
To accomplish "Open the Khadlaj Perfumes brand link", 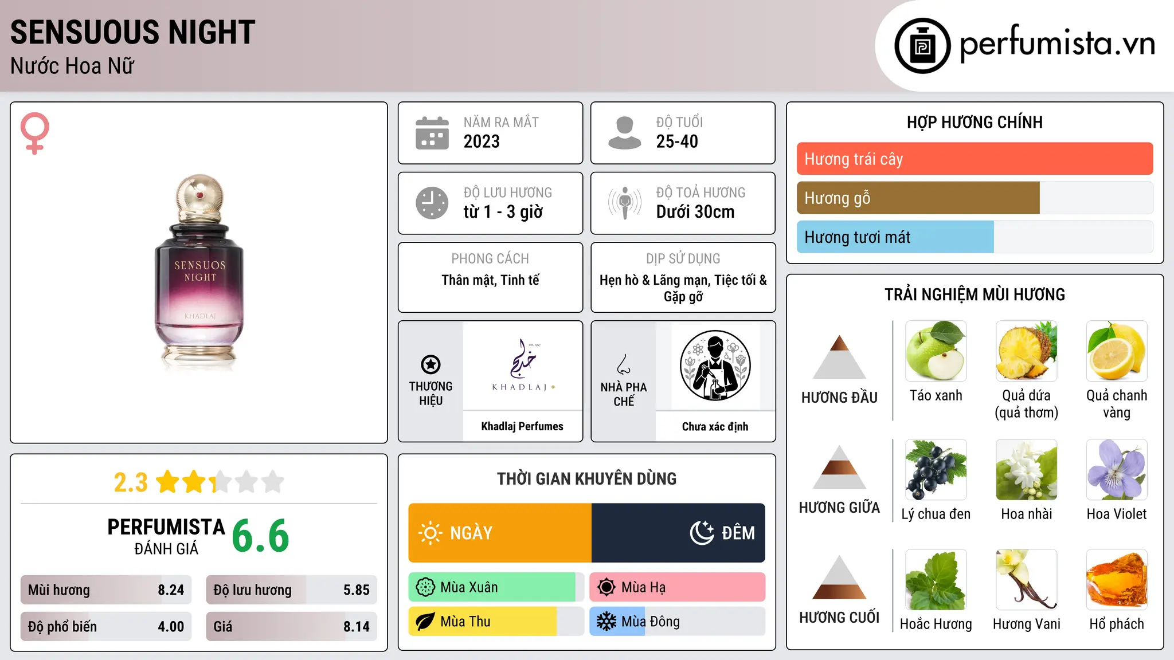I will coord(522,426).
